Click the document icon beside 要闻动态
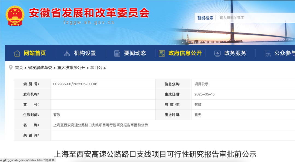 point(117,53)
